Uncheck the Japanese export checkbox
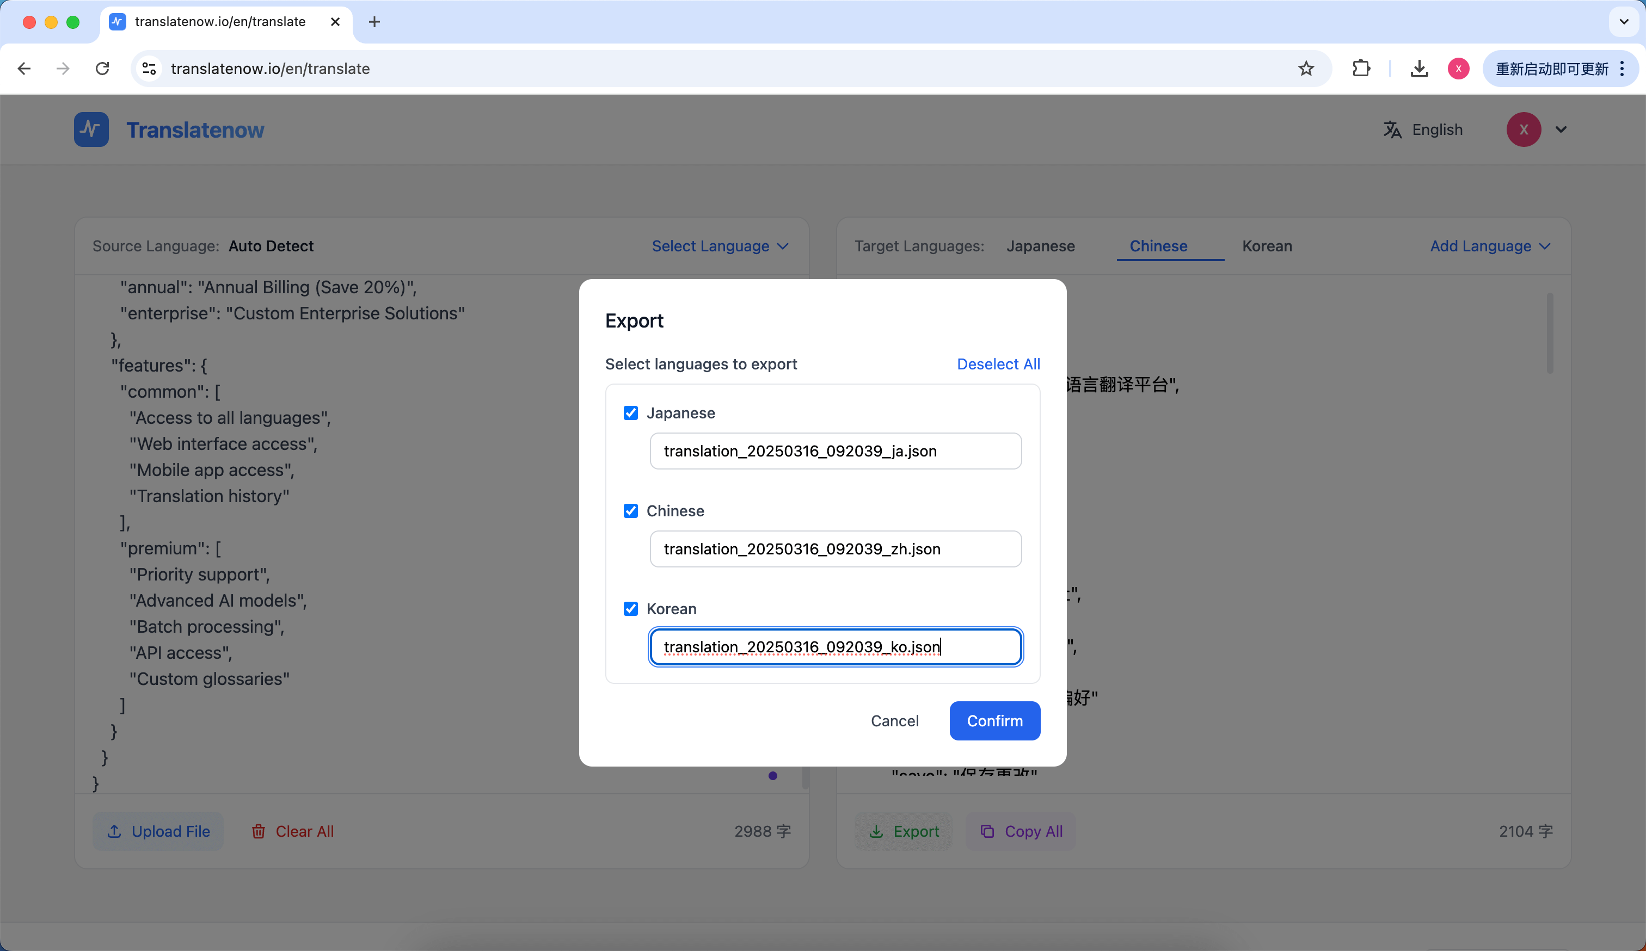This screenshot has width=1646, height=951. click(630, 412)
